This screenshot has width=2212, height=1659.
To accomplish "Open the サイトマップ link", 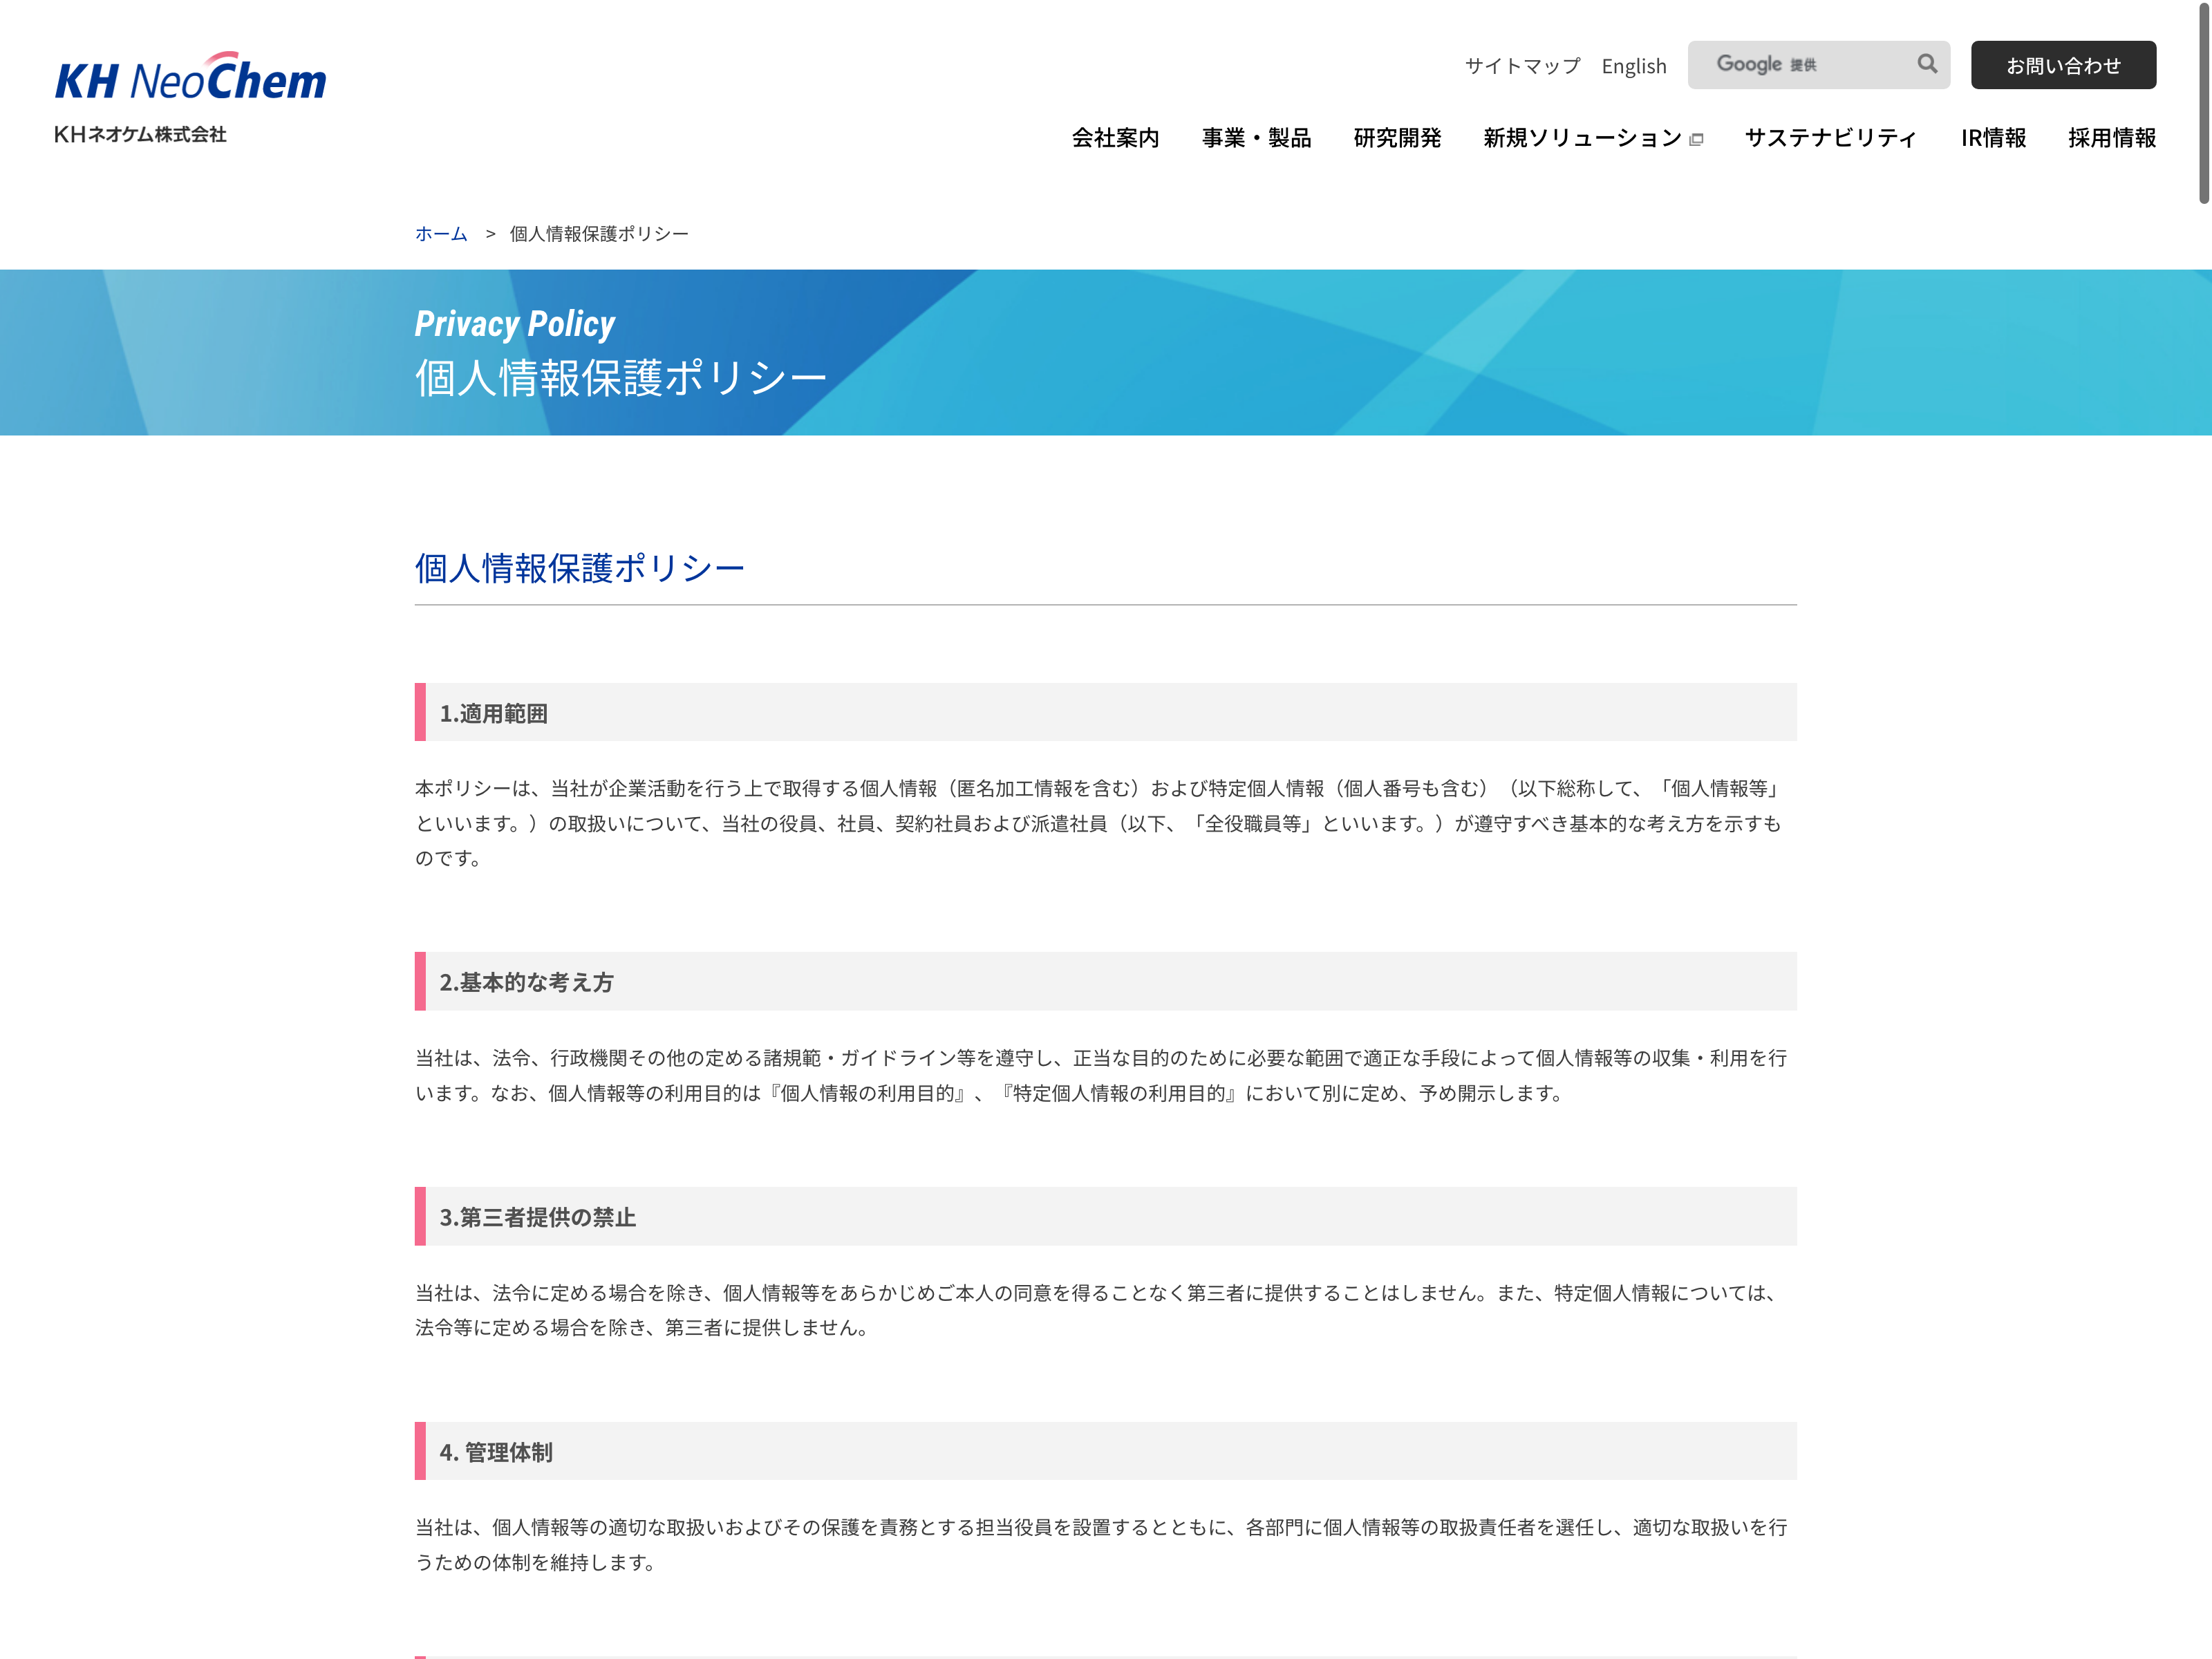I will click(x=1522, y=66).
